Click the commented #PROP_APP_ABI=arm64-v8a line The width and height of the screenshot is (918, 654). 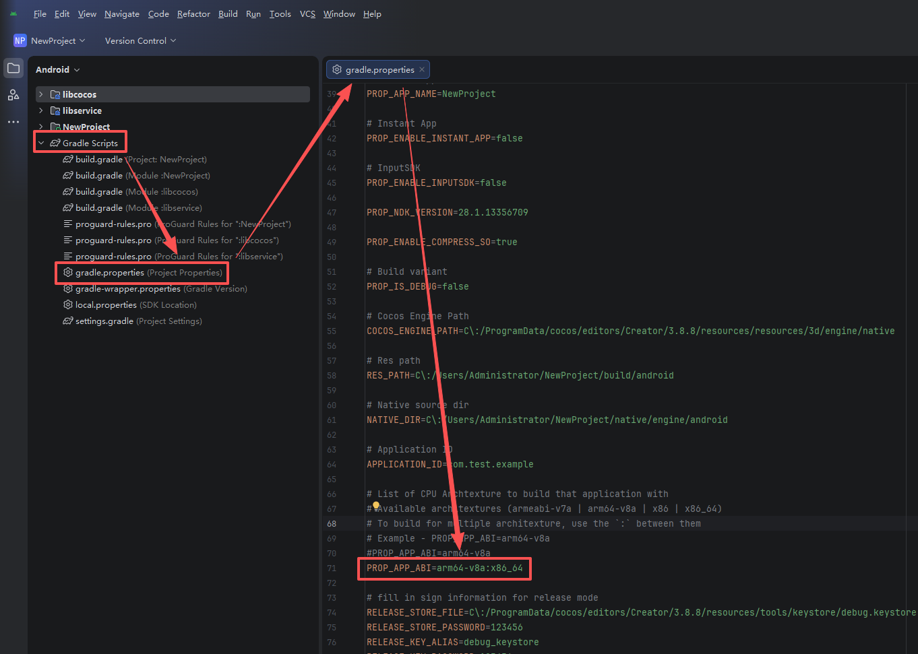pyautogui.click(x=429, y=553)
